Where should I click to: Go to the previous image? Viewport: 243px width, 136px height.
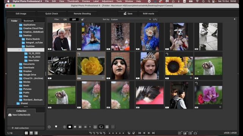coord(144,133)
